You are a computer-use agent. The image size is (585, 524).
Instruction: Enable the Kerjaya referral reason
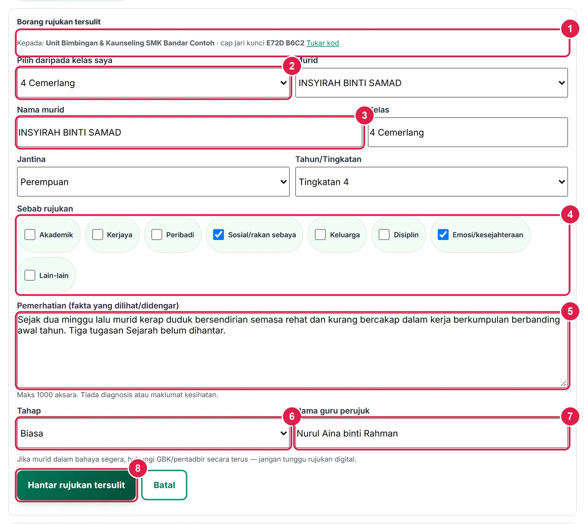click(x=98, y=234)
